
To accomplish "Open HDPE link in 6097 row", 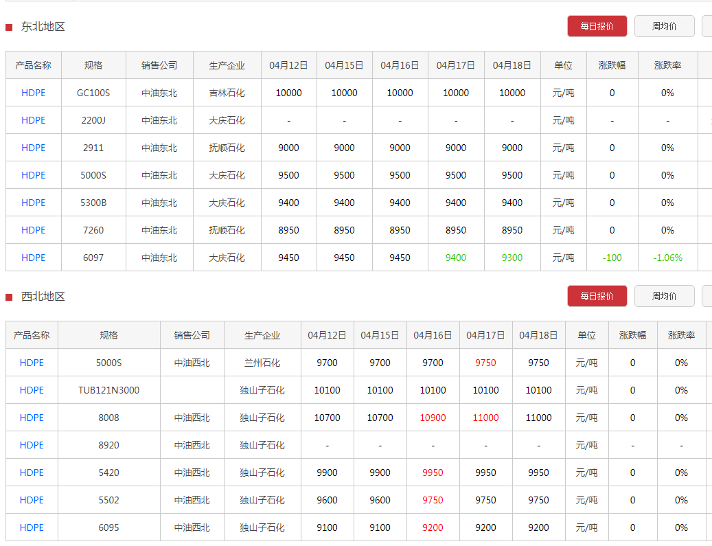I will (34, 258).
